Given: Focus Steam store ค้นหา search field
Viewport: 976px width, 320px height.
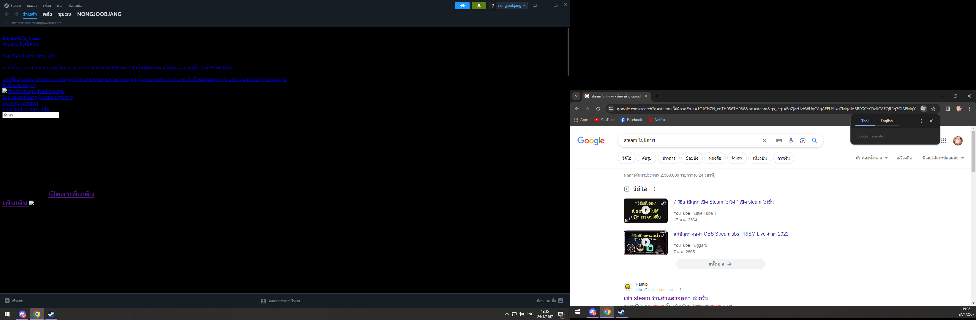Looking at the screenshot, I should point(31,115).
